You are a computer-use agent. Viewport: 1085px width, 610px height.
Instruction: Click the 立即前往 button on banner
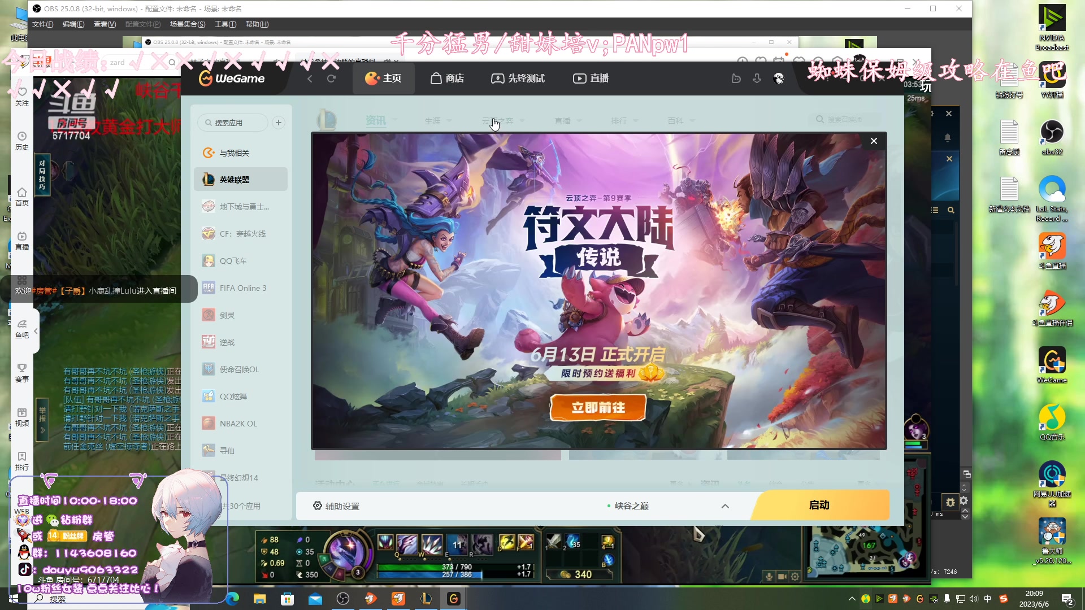coord(598,407)
